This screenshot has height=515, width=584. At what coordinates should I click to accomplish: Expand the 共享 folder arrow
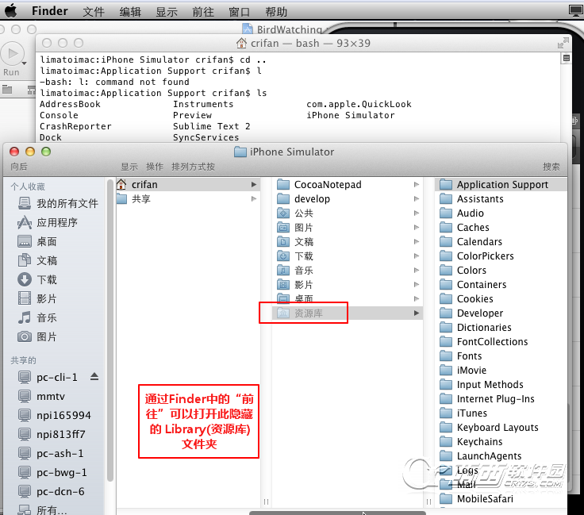click(x=254, y=199)
